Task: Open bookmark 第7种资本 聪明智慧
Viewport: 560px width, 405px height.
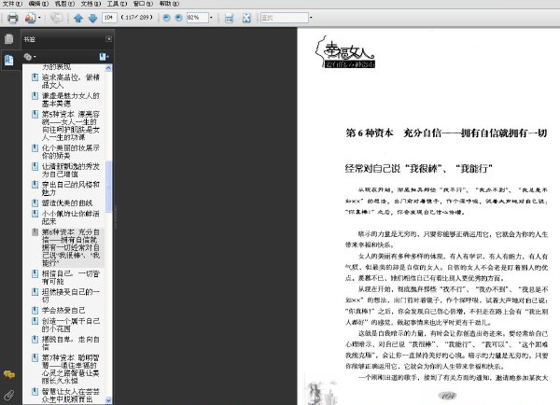Action: coord(70,369)
